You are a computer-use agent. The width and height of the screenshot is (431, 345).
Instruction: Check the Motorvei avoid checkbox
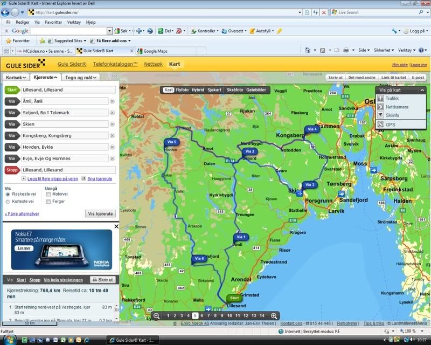[48, 194]
